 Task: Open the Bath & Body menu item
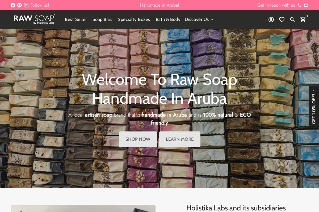[x=168, y=19]
